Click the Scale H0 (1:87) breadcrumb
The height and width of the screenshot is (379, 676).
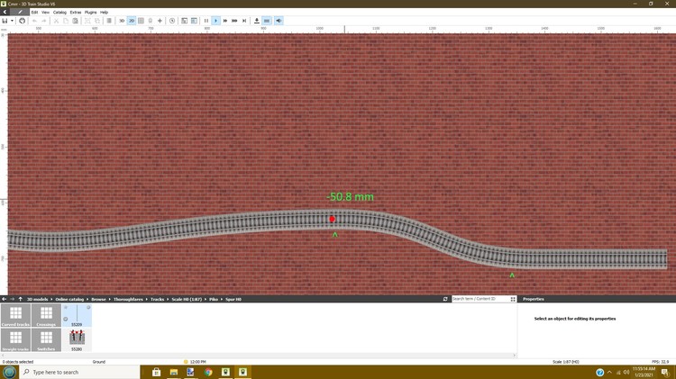(x=187, y=299)
